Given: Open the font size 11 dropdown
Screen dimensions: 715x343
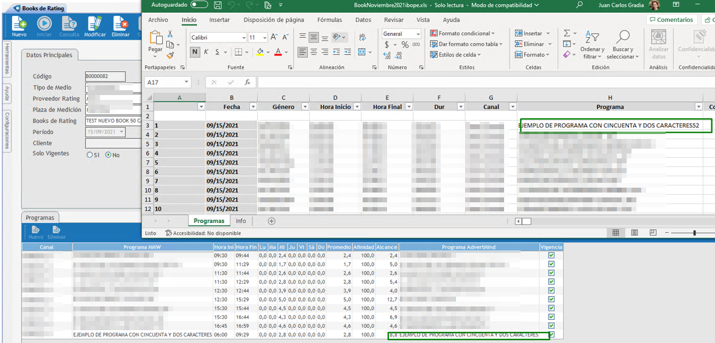Looking at the screenshot, I should 265,38.
